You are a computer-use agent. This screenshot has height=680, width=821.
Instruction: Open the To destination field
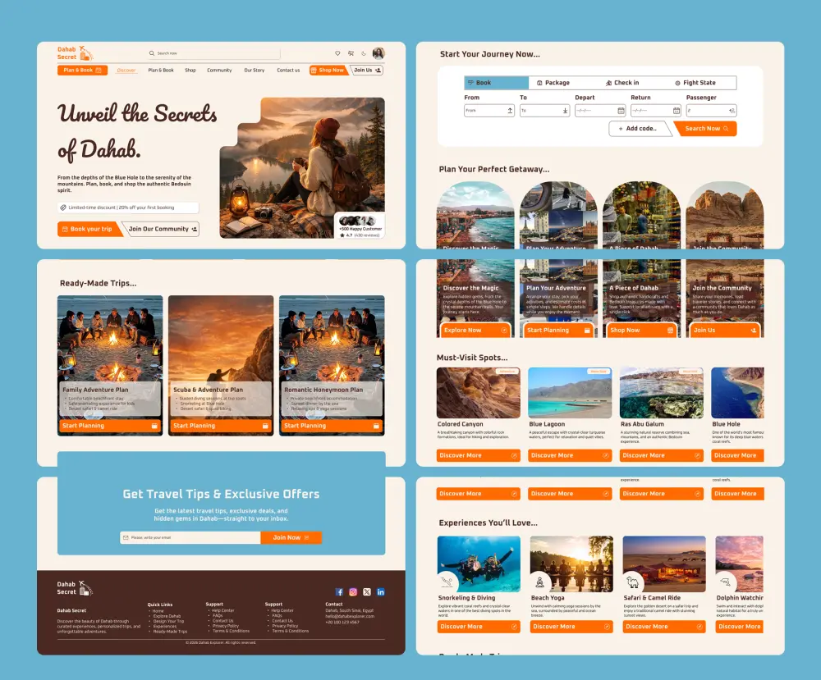click(544, 111)
